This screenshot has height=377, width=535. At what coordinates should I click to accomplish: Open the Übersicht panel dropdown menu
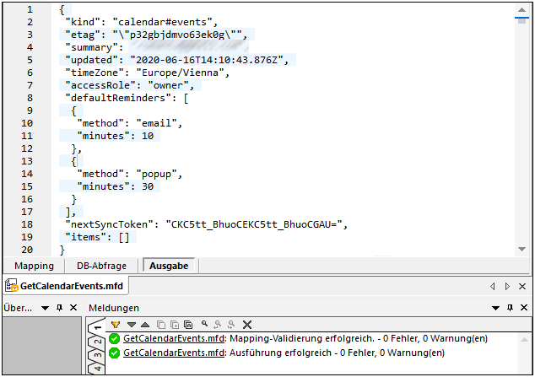click(x=45, y=308)
